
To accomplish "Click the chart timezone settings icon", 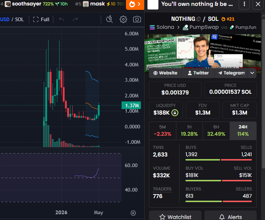I will (133, 213).
